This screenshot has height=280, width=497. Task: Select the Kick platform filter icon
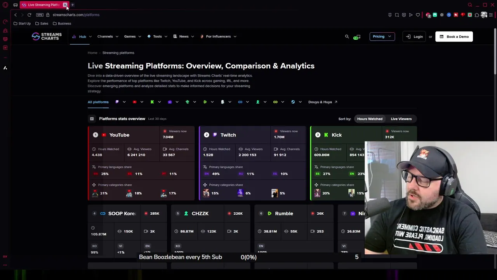coord(152,102)
